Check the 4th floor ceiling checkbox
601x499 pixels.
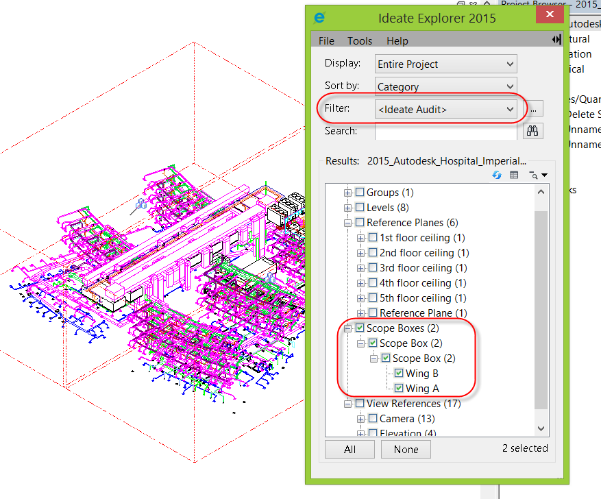373,283
